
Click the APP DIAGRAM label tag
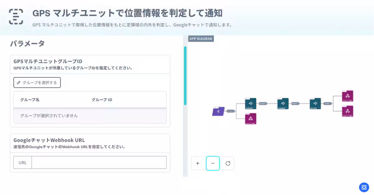(x=201, y=39)
